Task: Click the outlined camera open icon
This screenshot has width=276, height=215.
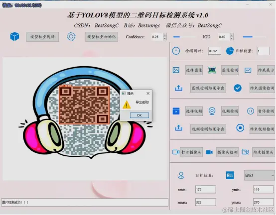Action: coord(176,152)
